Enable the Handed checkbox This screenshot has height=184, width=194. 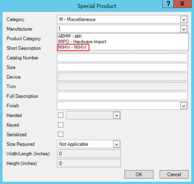point(61,115)
